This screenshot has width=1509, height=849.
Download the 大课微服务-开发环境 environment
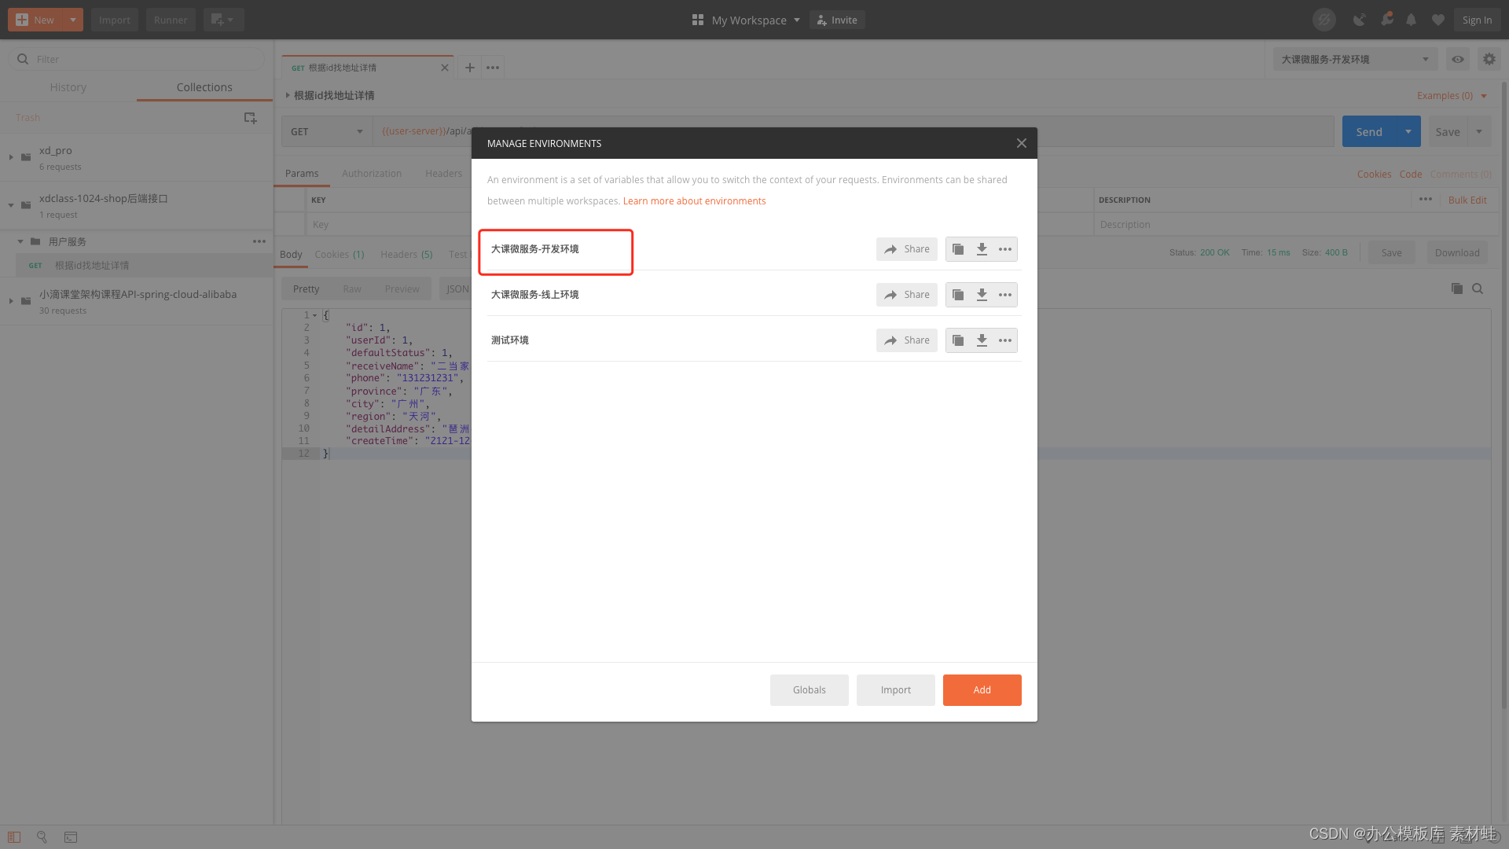982,249
